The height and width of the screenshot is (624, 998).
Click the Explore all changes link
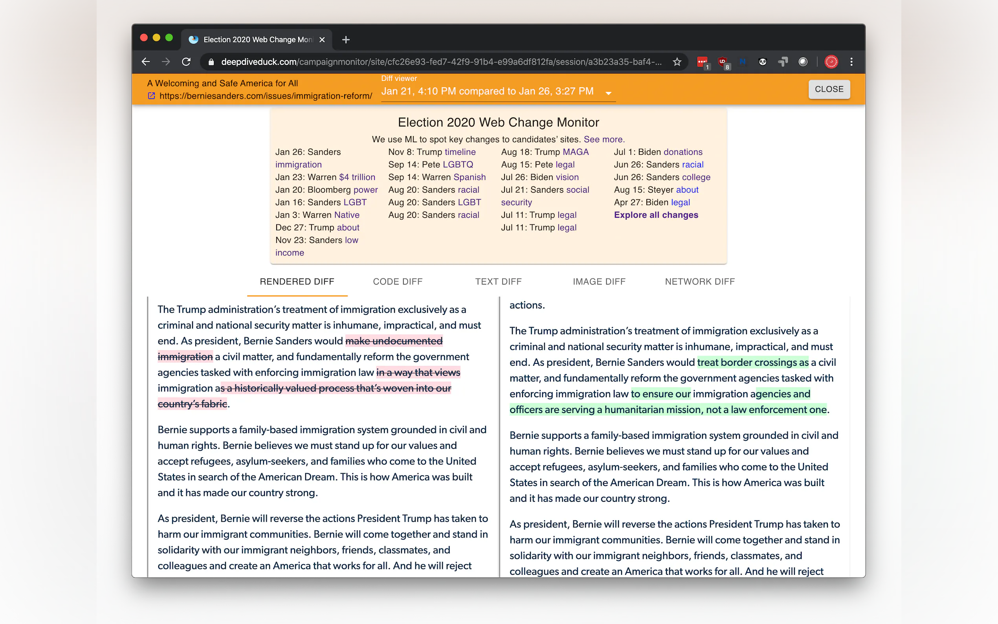tap(655, 215)
